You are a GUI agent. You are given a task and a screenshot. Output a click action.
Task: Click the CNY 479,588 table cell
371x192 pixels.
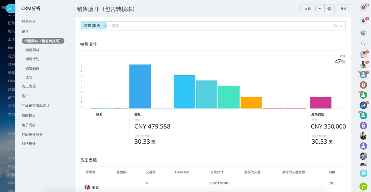tap(219, 183)
